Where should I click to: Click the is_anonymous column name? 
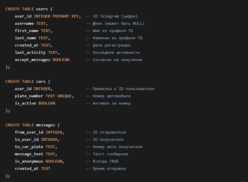(29, 161)
